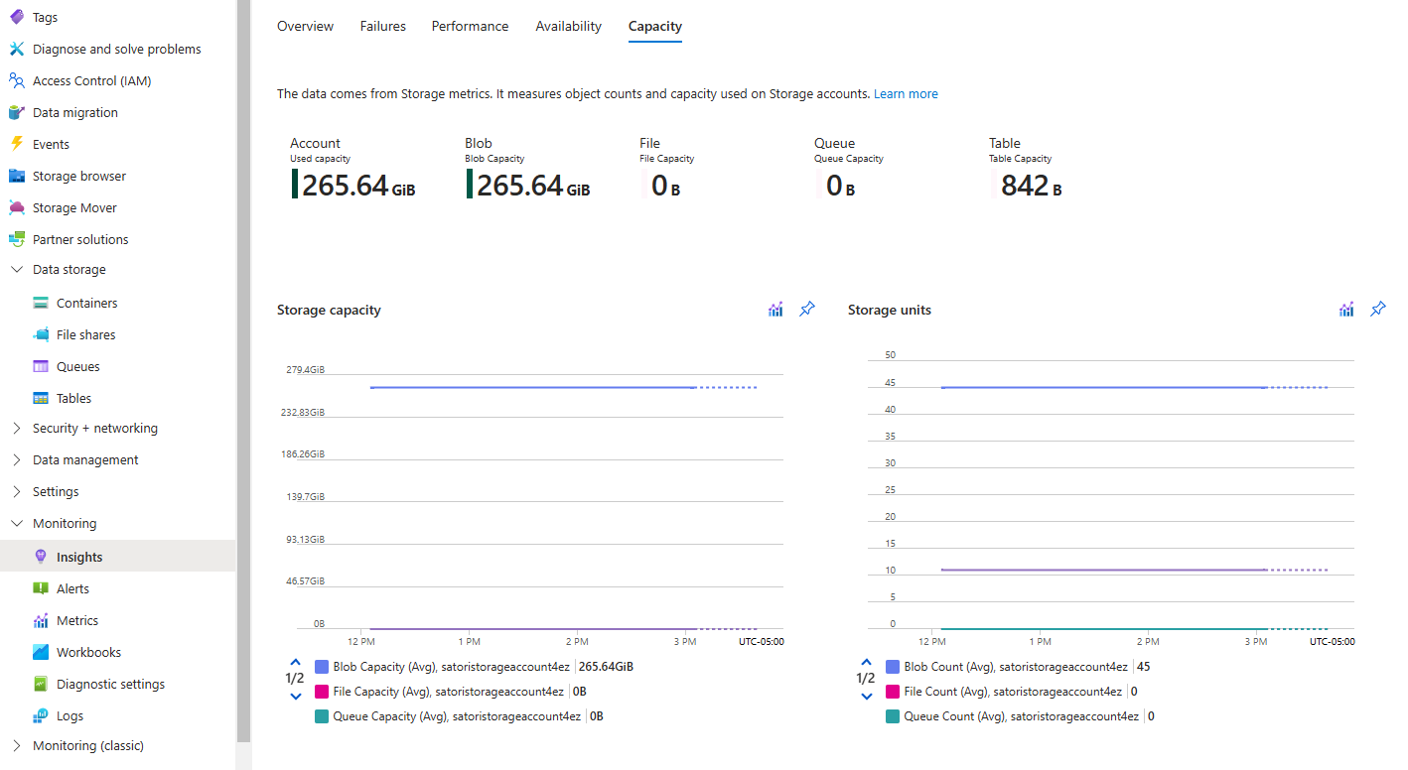
Task: Open Access Control (IAM) menu entry
Action: (91, 80)
